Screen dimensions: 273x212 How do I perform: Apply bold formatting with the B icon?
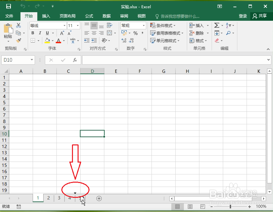pos(32,33)
